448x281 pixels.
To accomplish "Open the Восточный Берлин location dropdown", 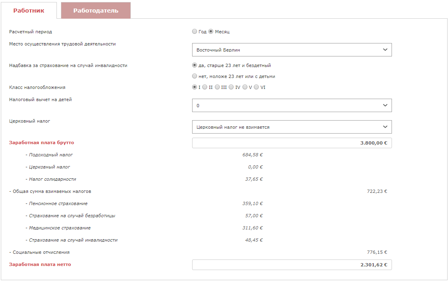I will 292,50.
